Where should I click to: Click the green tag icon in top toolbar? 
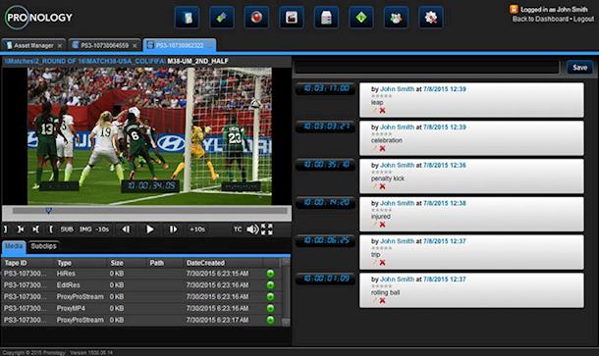point(222,18)
